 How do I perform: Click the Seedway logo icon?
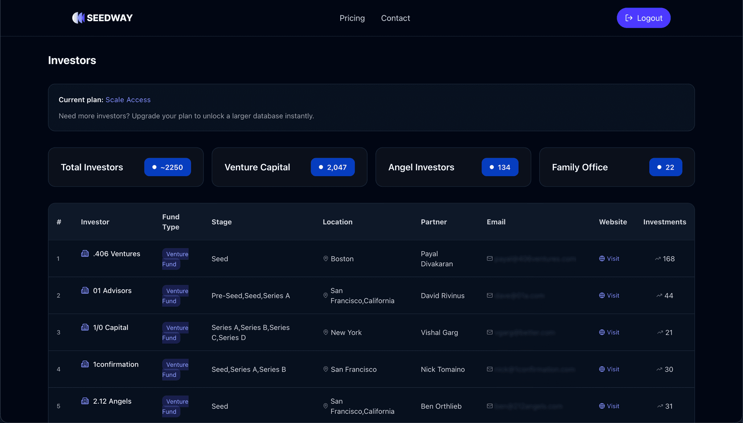coord(78,18)
